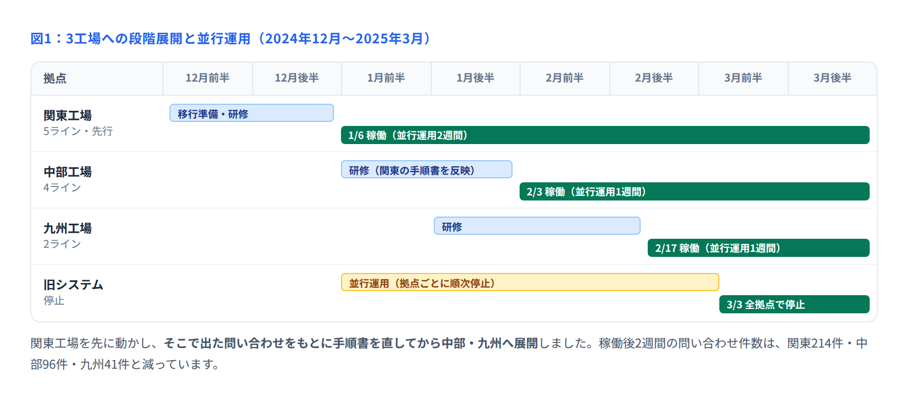
Task: Pick the 3月後半 column header
Action: [x=833, y=79]
